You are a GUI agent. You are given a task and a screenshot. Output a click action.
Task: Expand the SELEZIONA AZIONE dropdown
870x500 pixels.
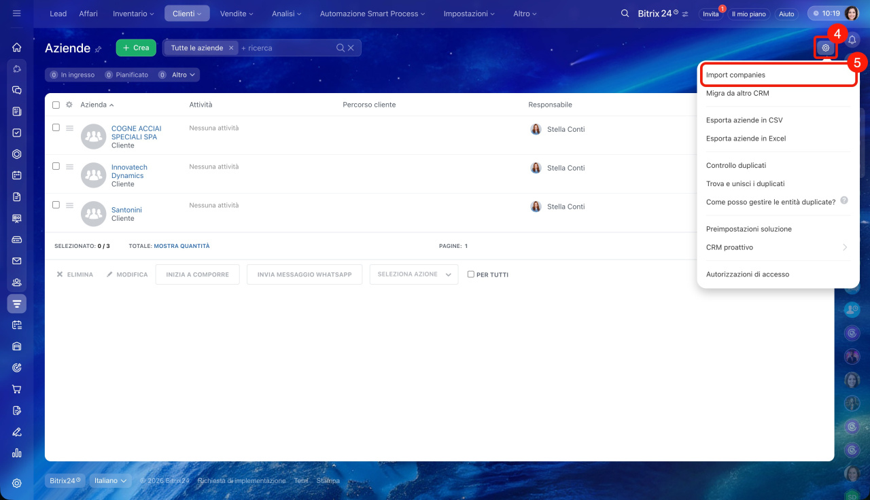point(413,274)
